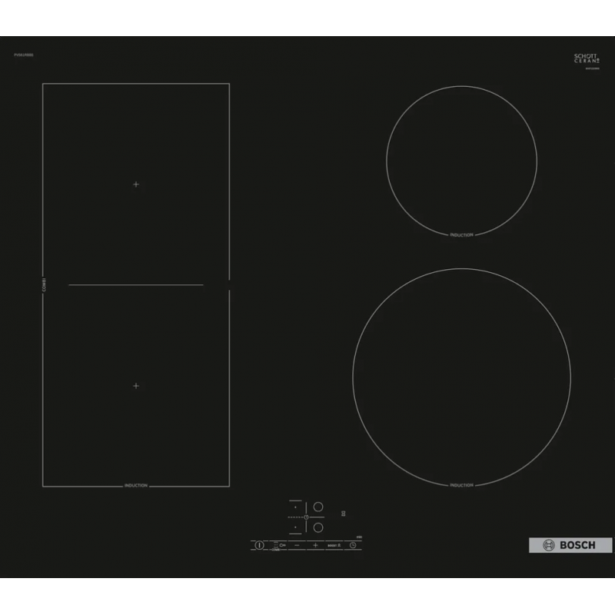Click the plus marker in lower combi zone

point(136,386)
